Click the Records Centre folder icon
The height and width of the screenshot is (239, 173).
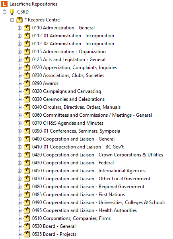pyautogui.click(x=19, y=20)
